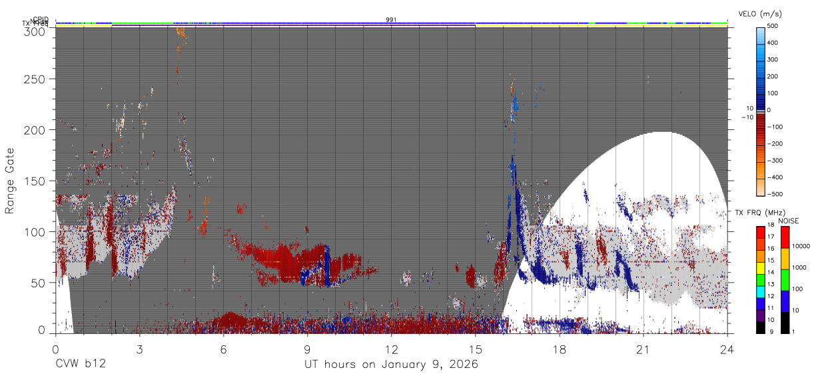Click the '18' hour tick on the UT axis
Viewport: 818px width, 378px height.
pos(559,349)
